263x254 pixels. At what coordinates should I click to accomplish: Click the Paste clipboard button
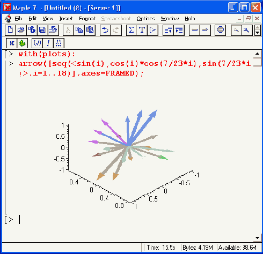pos(90,30)
